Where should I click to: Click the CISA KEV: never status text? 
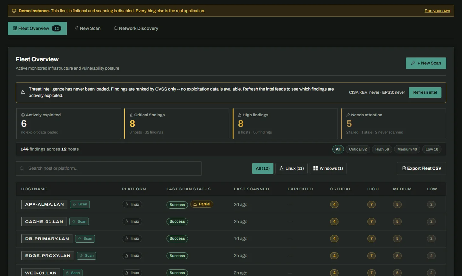coord(364,92)
